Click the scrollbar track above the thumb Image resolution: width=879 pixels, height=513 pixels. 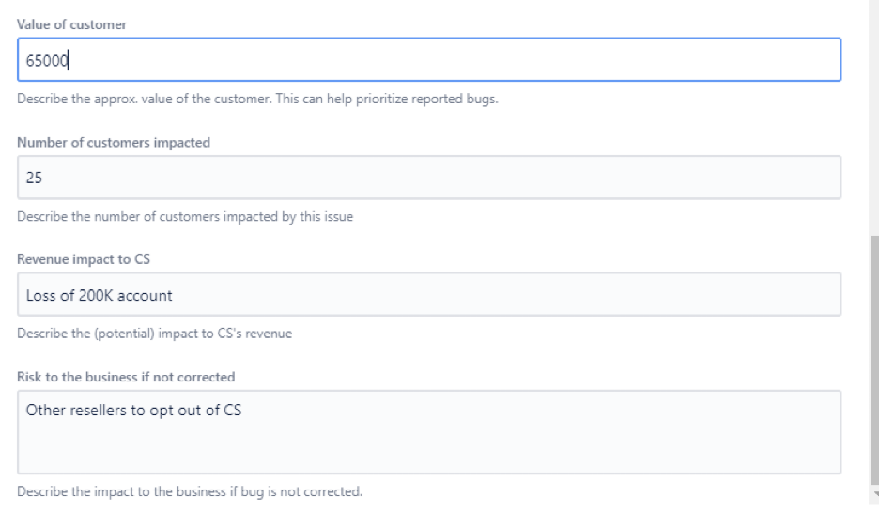coord(875,117)
